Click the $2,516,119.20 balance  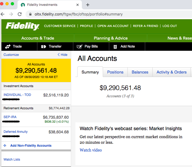tap(56, 95)
